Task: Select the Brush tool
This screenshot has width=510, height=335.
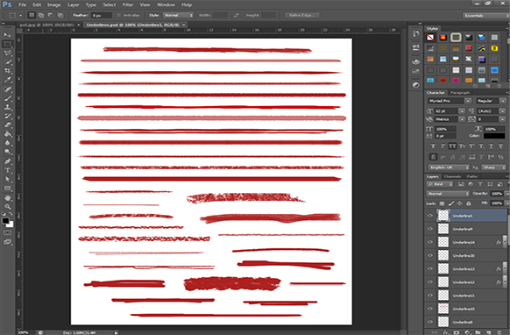Action: pos(7,98)
